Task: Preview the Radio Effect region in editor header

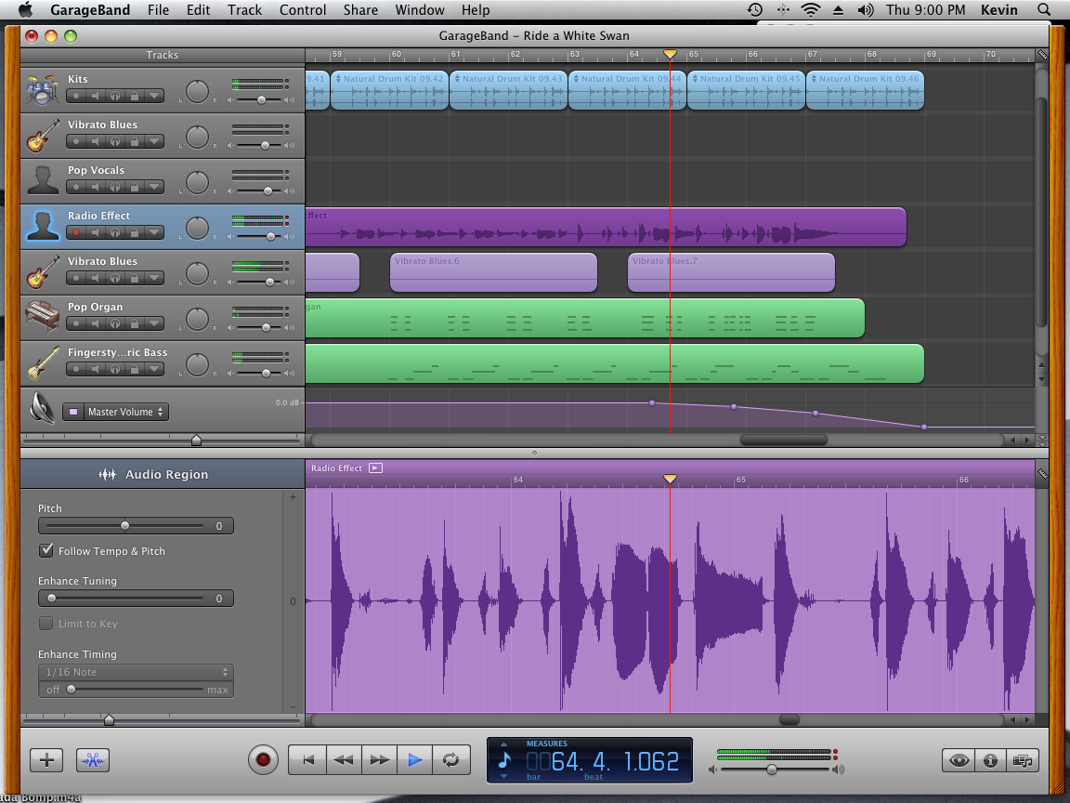Action: [375, 467]
